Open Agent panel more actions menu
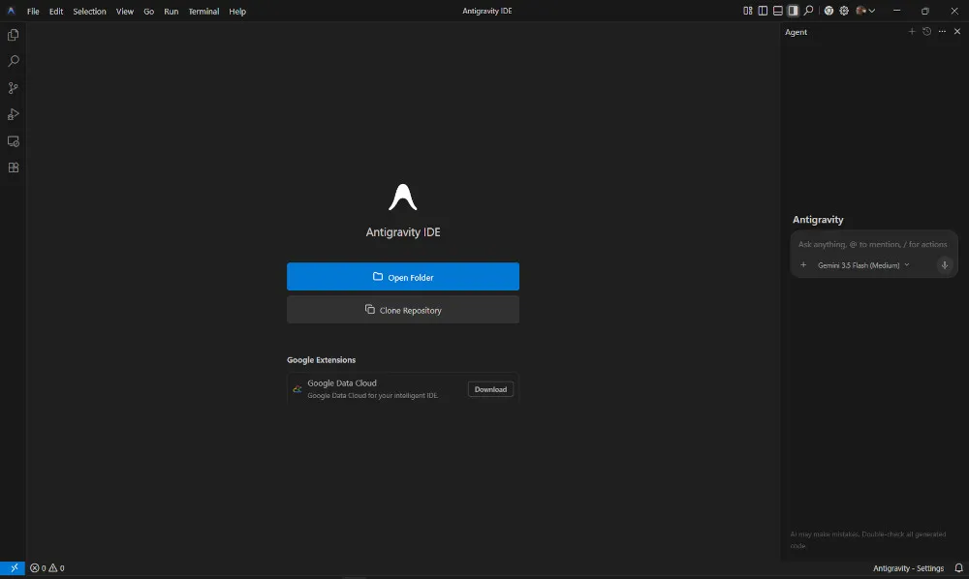Image resolution: width=969 pixels, height=579 pixels. [x=942, y=32]
